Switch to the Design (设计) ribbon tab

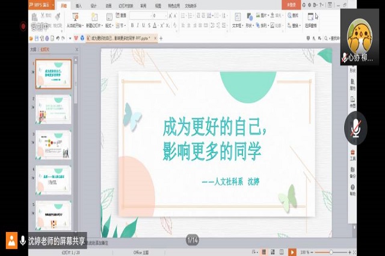coord(94,5)
